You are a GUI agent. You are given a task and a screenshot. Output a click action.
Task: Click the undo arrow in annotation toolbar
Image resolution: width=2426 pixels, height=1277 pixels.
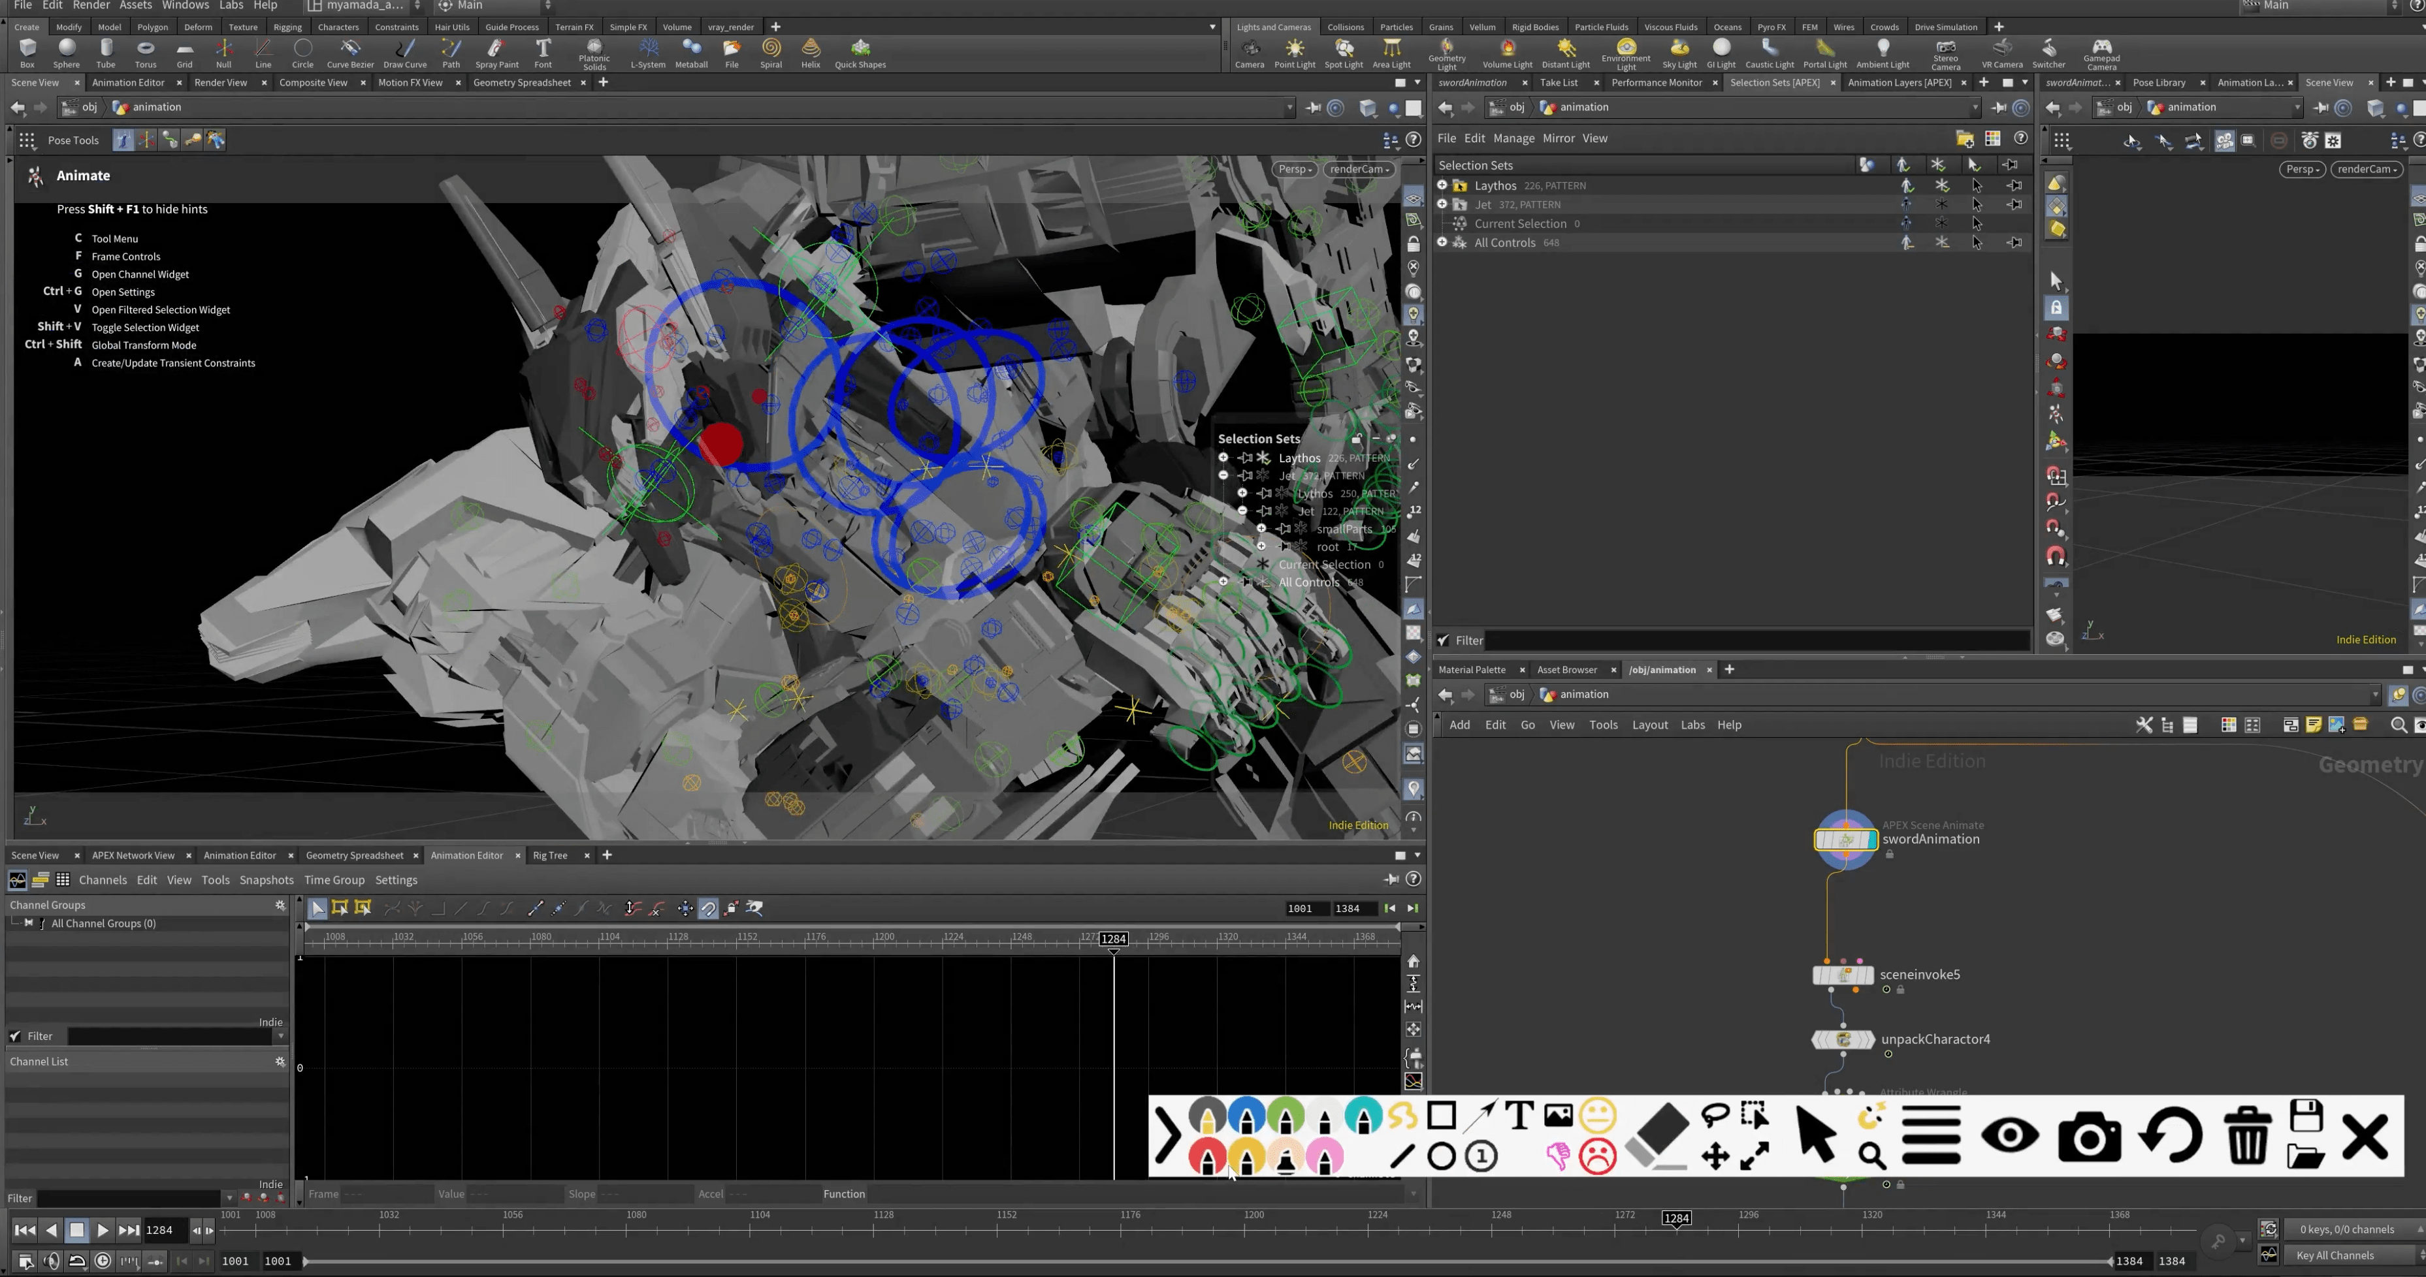pos(2170,1136)
